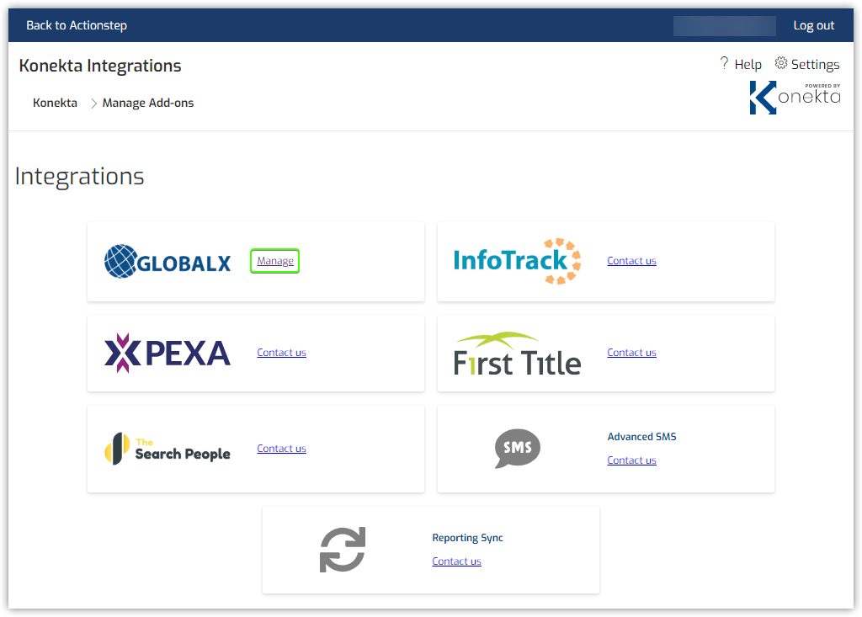This screenshot has width=862, height=617.
Task: Open Contact us for The Search People
Action: click(281, 448)
